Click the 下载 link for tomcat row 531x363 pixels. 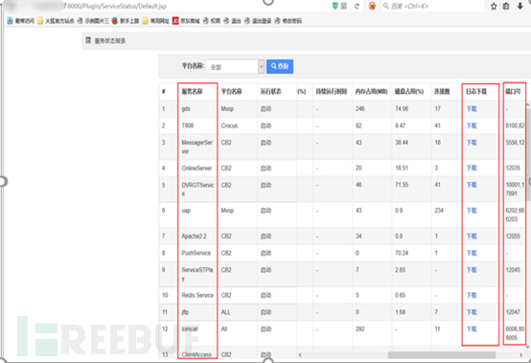pos(472,329)
